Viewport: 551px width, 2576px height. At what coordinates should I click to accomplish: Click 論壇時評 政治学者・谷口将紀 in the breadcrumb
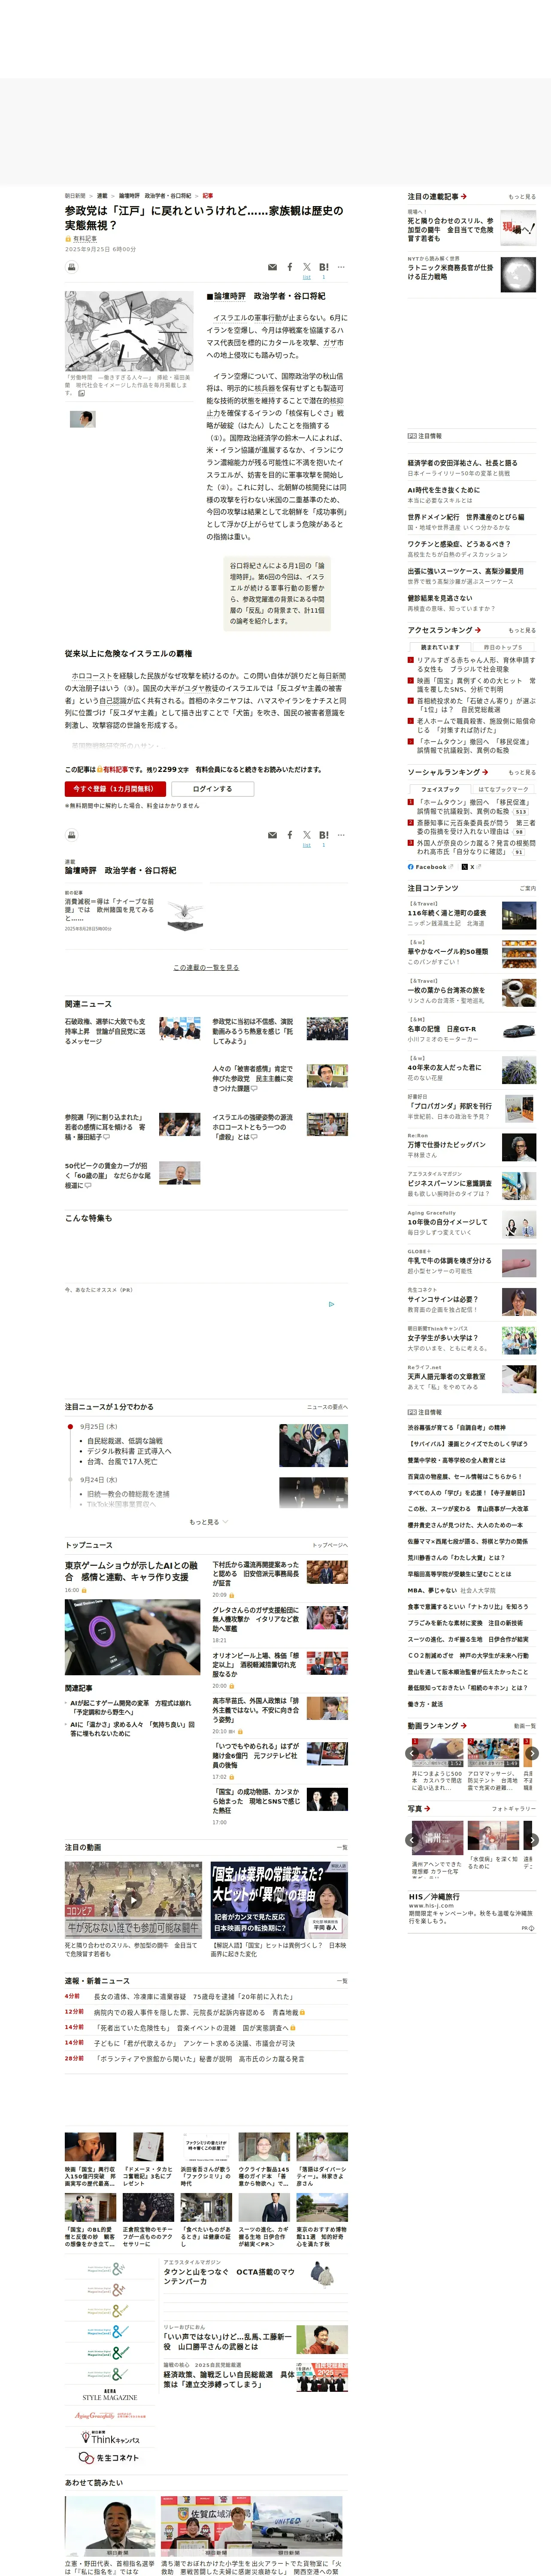pyautogui.click(x=155, y=196)
